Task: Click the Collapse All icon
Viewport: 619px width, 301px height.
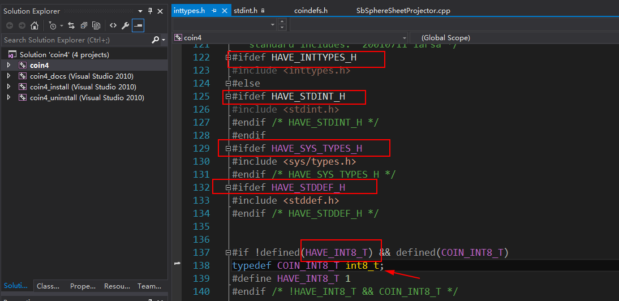Action: 84,25
